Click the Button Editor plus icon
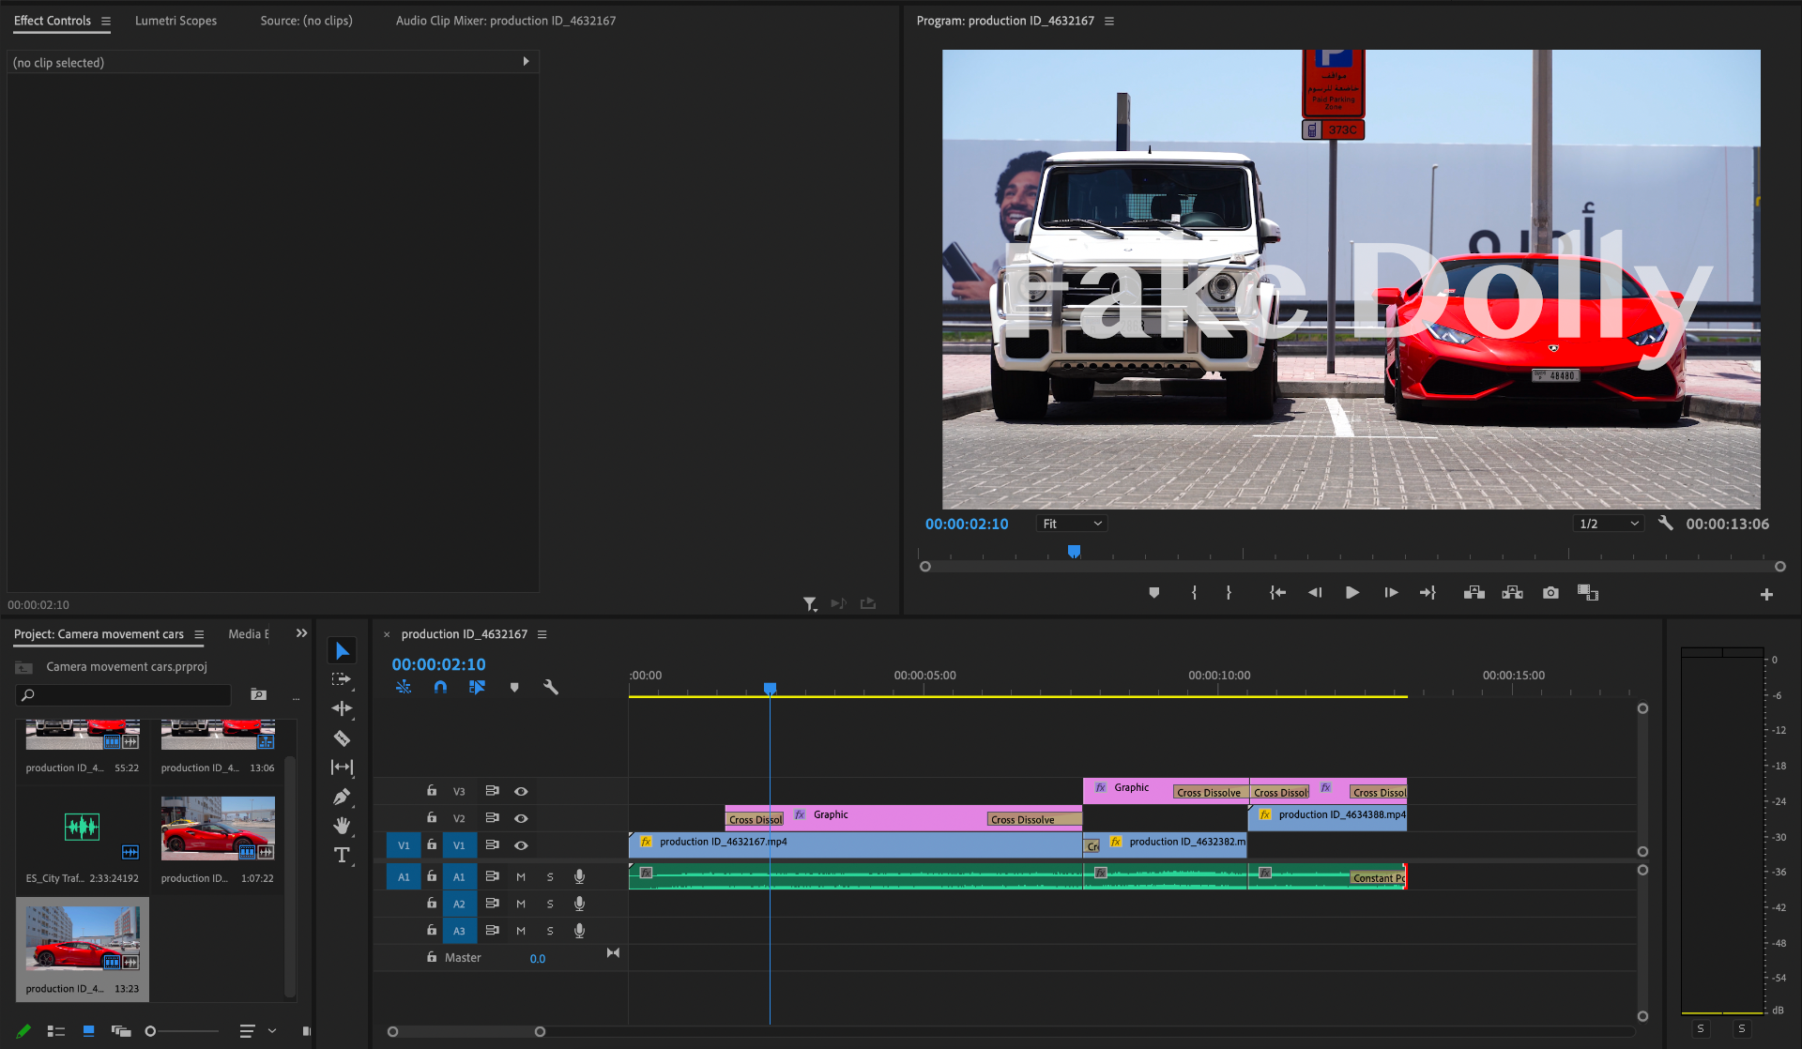 1766,594
